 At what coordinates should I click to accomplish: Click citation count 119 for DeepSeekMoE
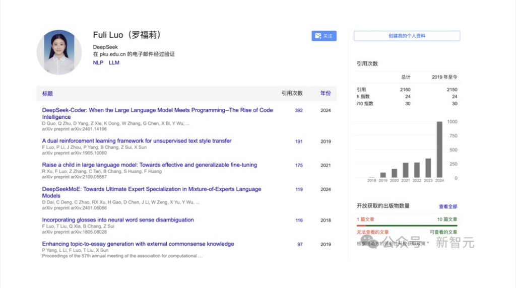pyautogui.click(x=299, y=190)
